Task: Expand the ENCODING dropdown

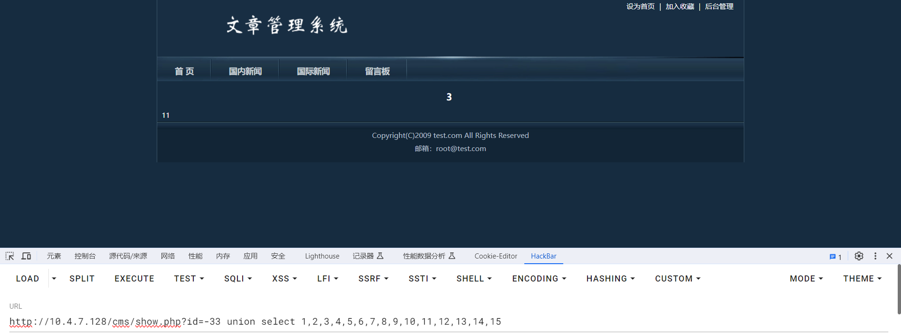Action: click(539, 279)
